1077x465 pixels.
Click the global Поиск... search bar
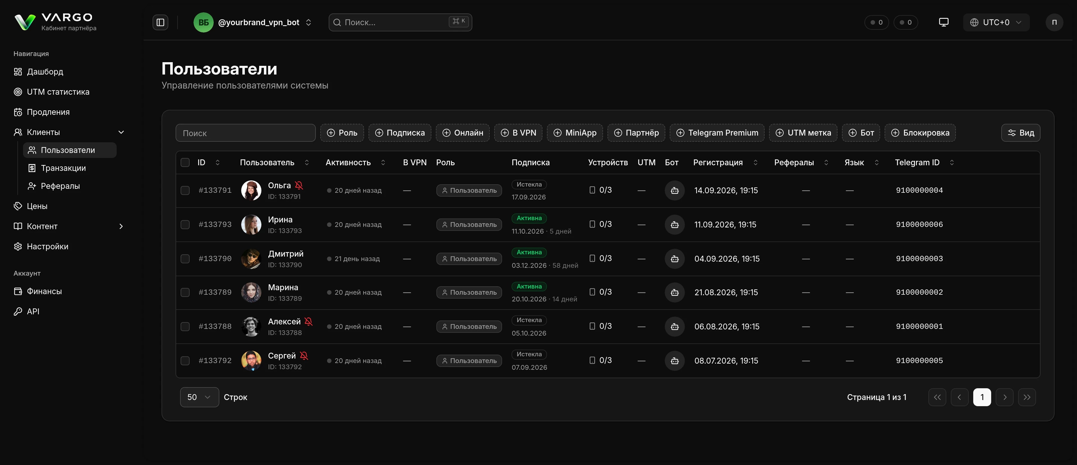click(400, 22)
